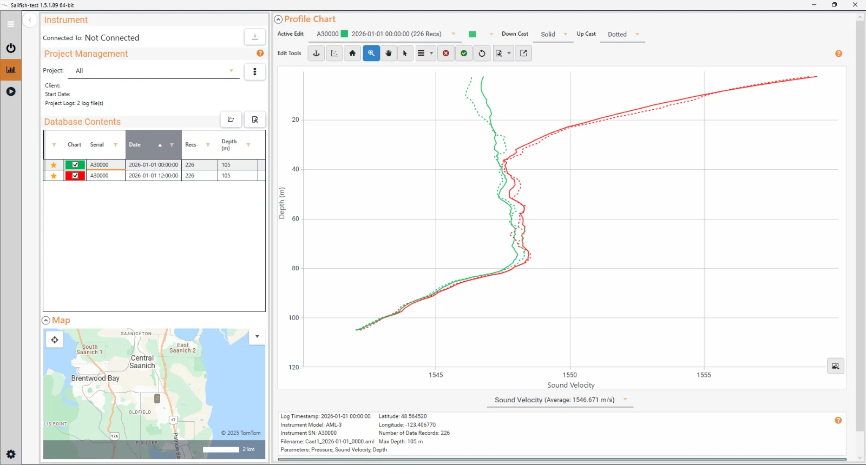Open the hamburger menu in sidebar
Viewport: 866px width, 465px height.
point(11,24)
